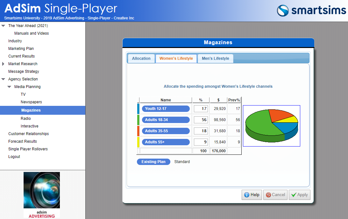Open the Men's Lifestyle tab
The image size is (348, 219).
tap(215, 58)
